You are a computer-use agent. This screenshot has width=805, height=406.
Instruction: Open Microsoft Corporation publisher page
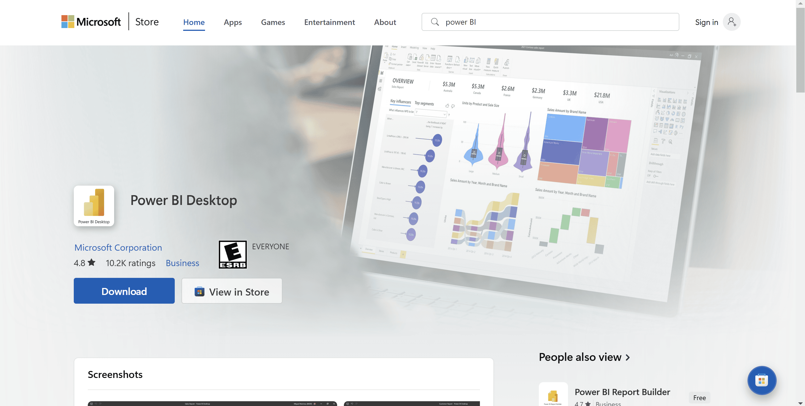click(118, 247)
